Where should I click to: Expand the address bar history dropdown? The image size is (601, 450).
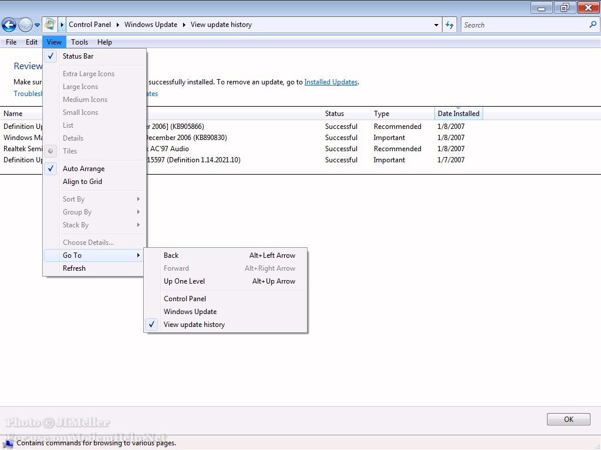tap(436, 25)
